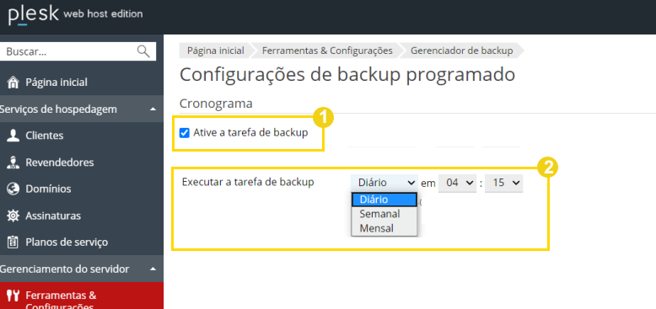656x309 pixels.
Task: Click into the Buscar search field
Action: (x=69, y=51)
